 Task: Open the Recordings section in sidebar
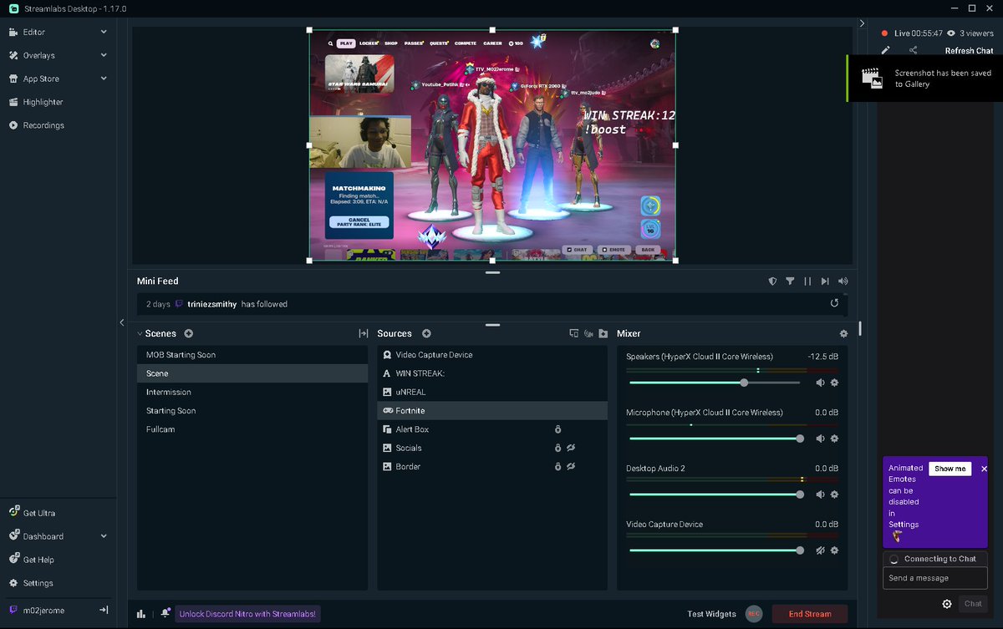[36, 125]
